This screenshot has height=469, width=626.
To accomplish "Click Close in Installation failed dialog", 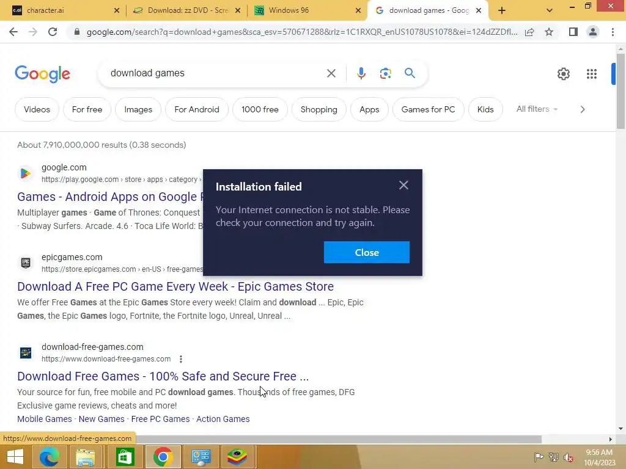I will click(367, 252).
